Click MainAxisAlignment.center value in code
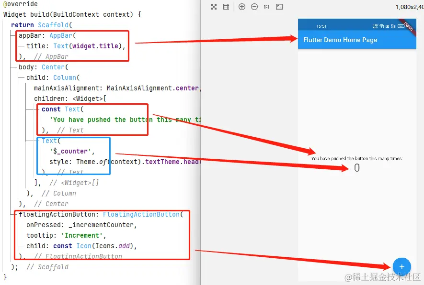Screen dimensions: 424x285 152,88
